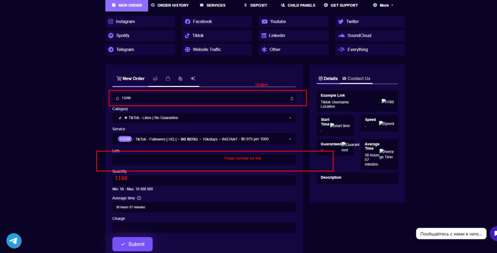Filter services by Instagram
The image size is (497, 253).
point(140,22)
